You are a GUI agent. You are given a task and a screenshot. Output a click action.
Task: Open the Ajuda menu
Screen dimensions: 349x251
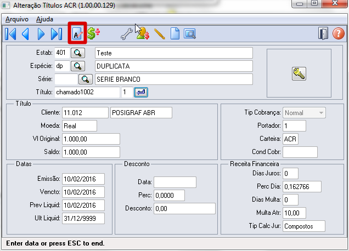(44, 19)
